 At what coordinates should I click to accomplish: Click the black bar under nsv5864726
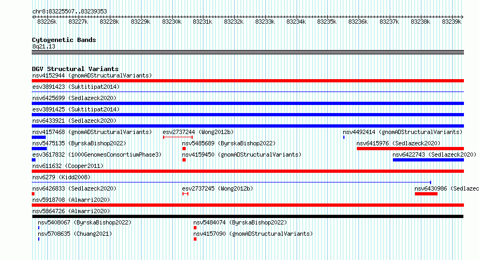pyautogui.click(x=248, y=216)
